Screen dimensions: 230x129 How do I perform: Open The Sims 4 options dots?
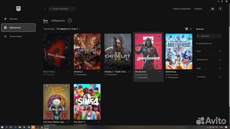click(99, 122)
